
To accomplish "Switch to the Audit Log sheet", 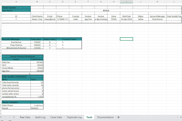I will point(40,117).
